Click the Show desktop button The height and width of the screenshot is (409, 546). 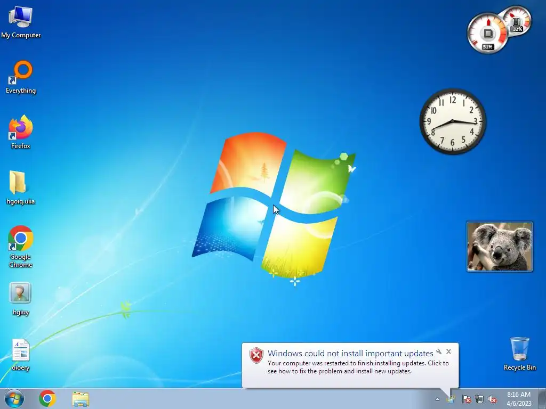(542, 398)
